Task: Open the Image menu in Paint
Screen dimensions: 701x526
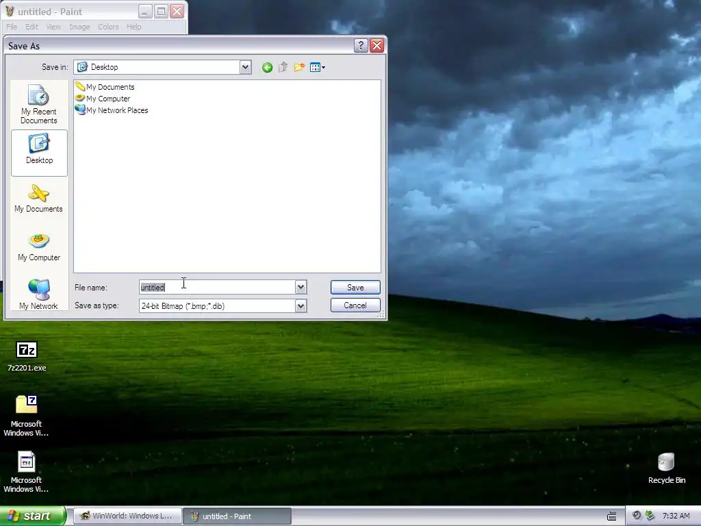Action: [x=79, y=27]
